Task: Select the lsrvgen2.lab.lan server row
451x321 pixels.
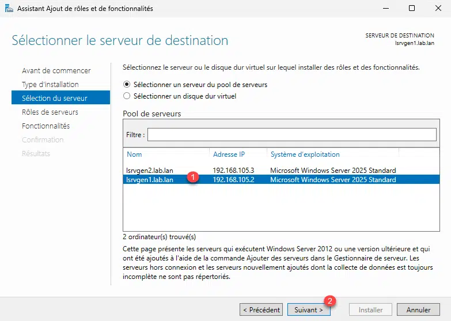Action: [281, 170]
